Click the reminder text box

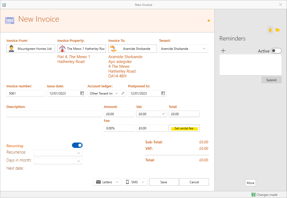click(x=251, y=65)
